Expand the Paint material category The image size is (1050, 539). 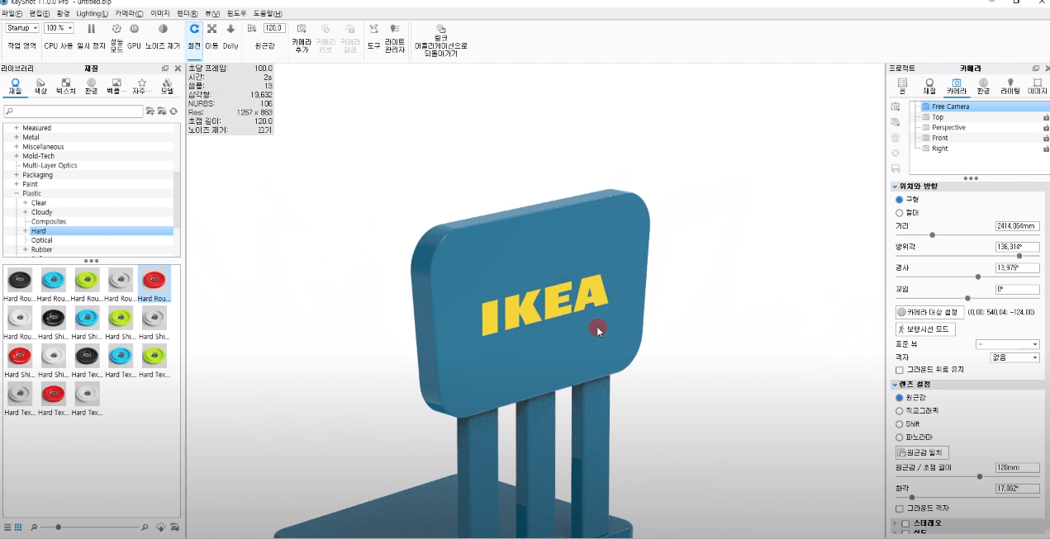coord(17,184)
